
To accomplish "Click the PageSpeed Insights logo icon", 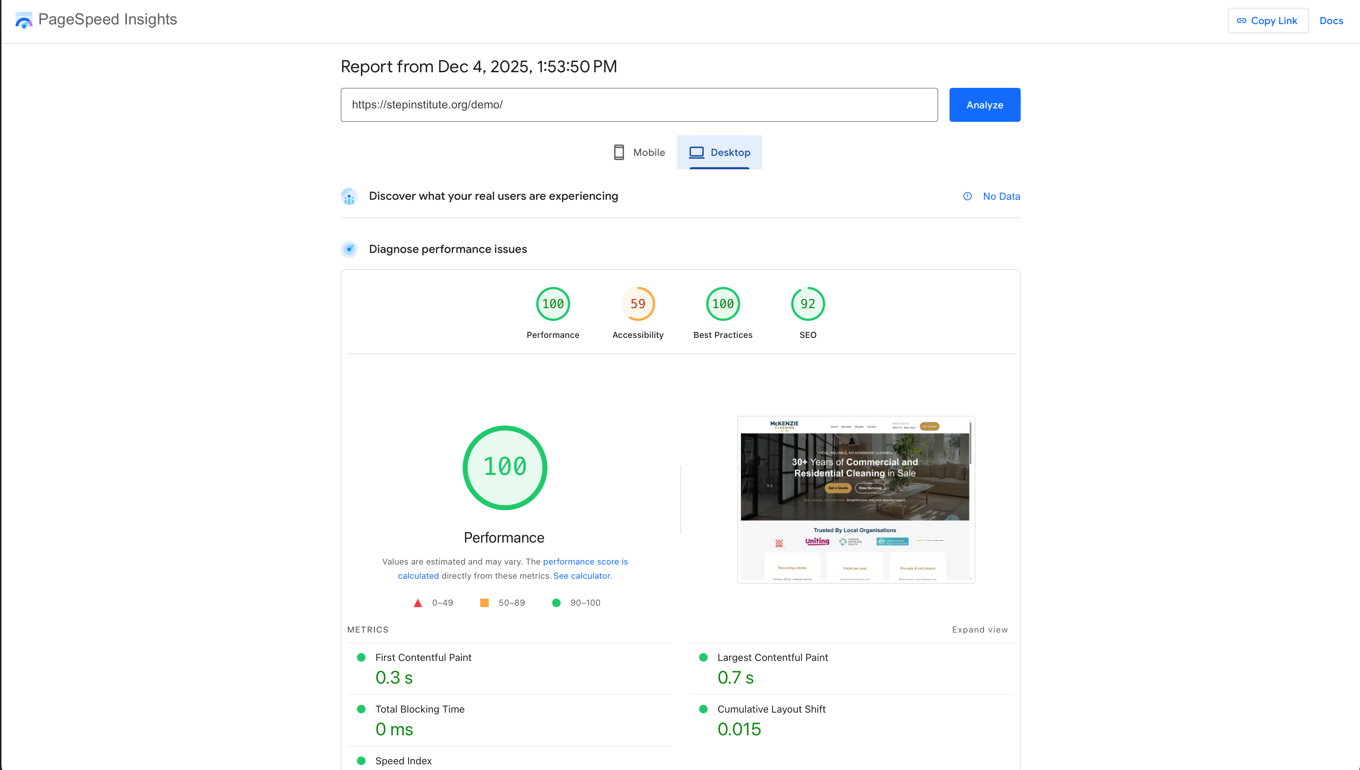I will (x=24, y=20).
